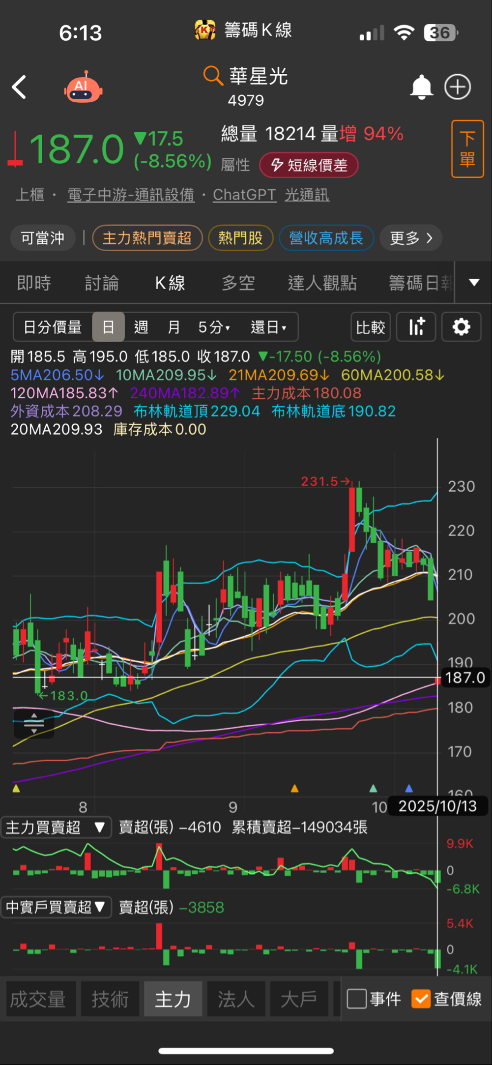The height and width of the screenshot is (1065, 492).
Task: Open the price alert bell
Action: click(x=421, y=87)
